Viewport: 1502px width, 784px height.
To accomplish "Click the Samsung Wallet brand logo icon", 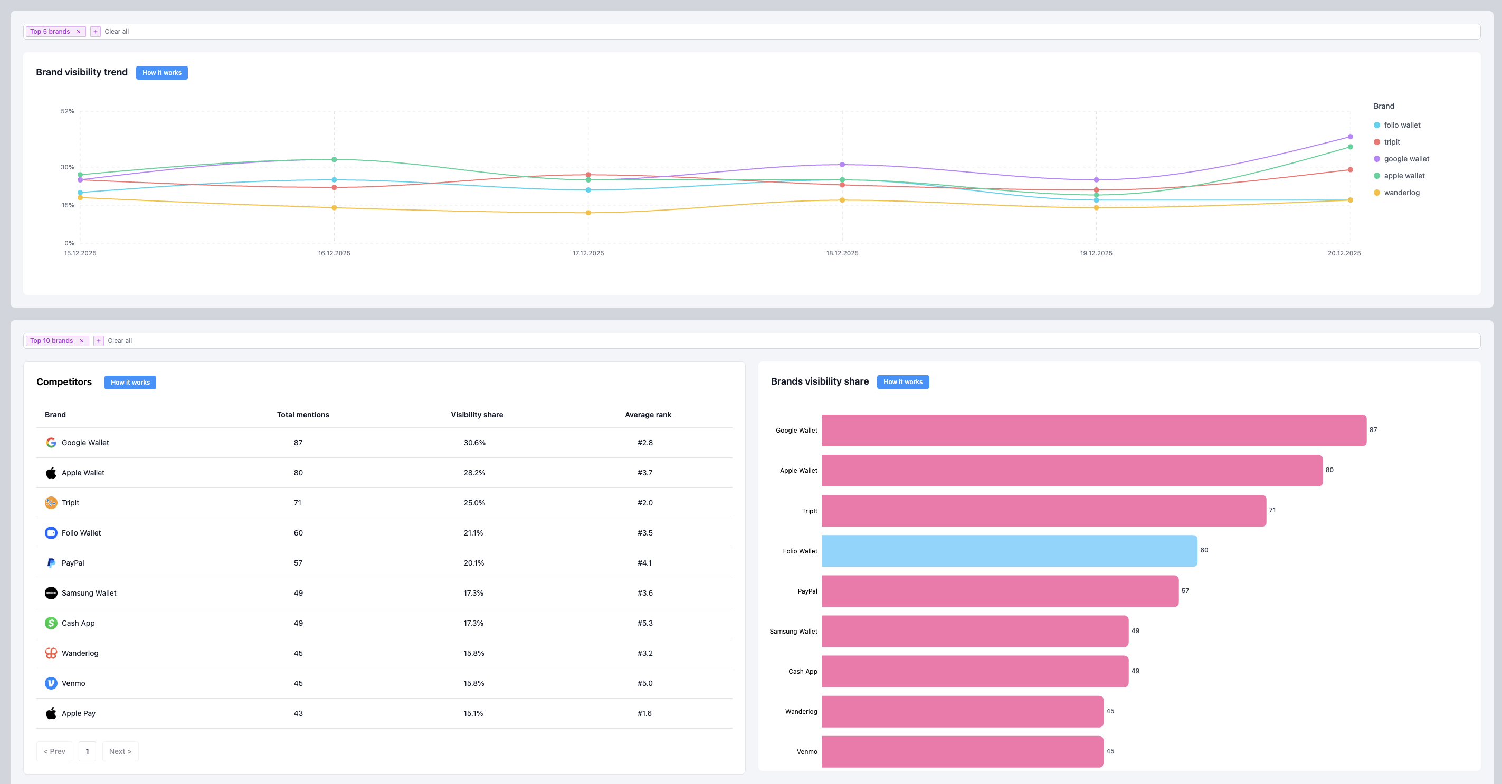I will (x=51, y=593).
